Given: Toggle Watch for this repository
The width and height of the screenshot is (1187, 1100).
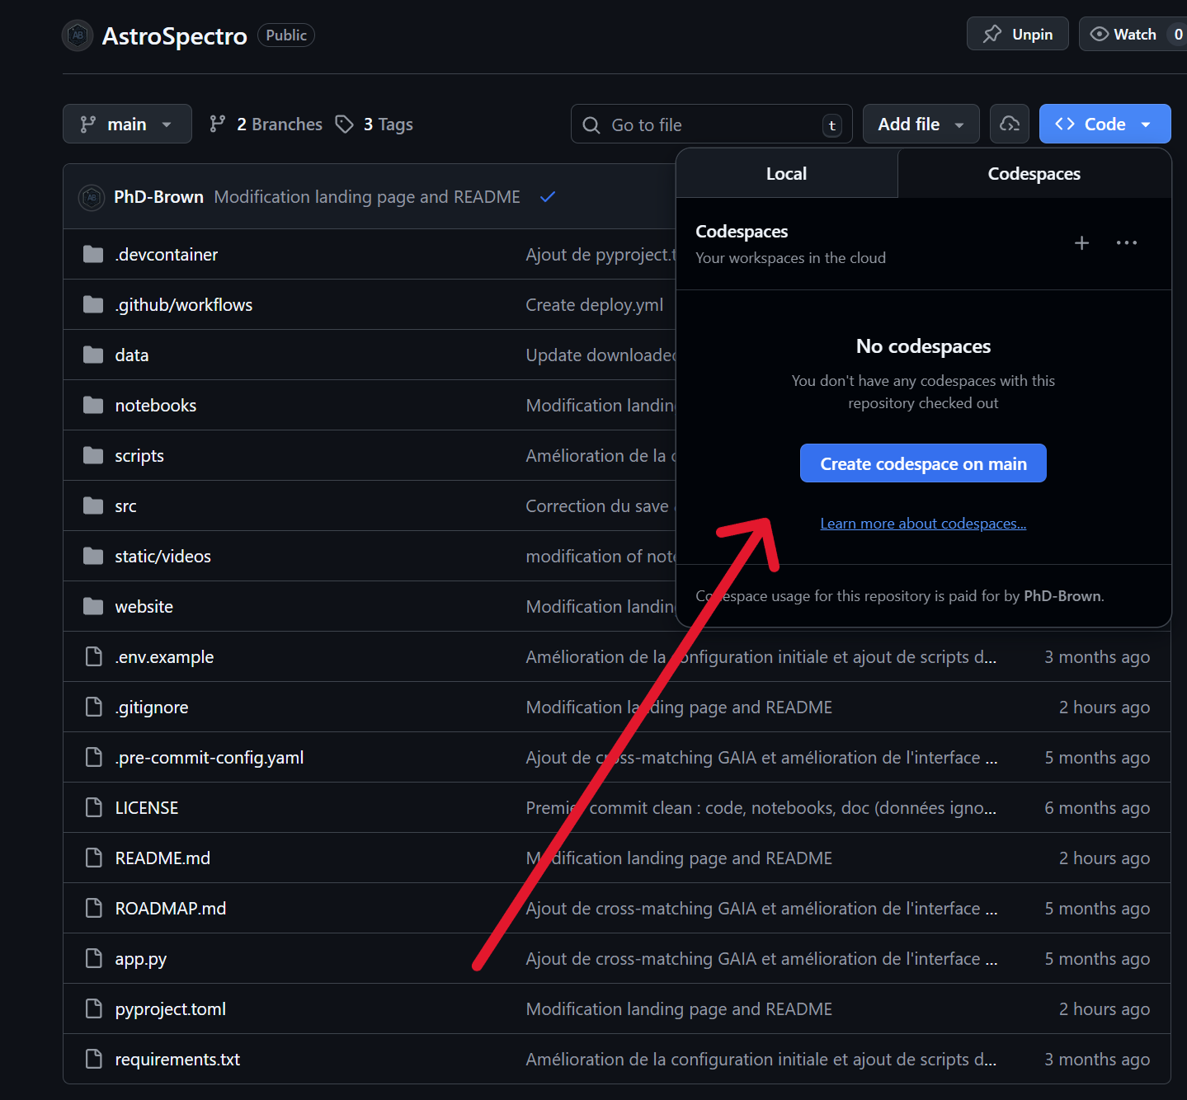Looking at the screenshot, I should coord(1123,35).
